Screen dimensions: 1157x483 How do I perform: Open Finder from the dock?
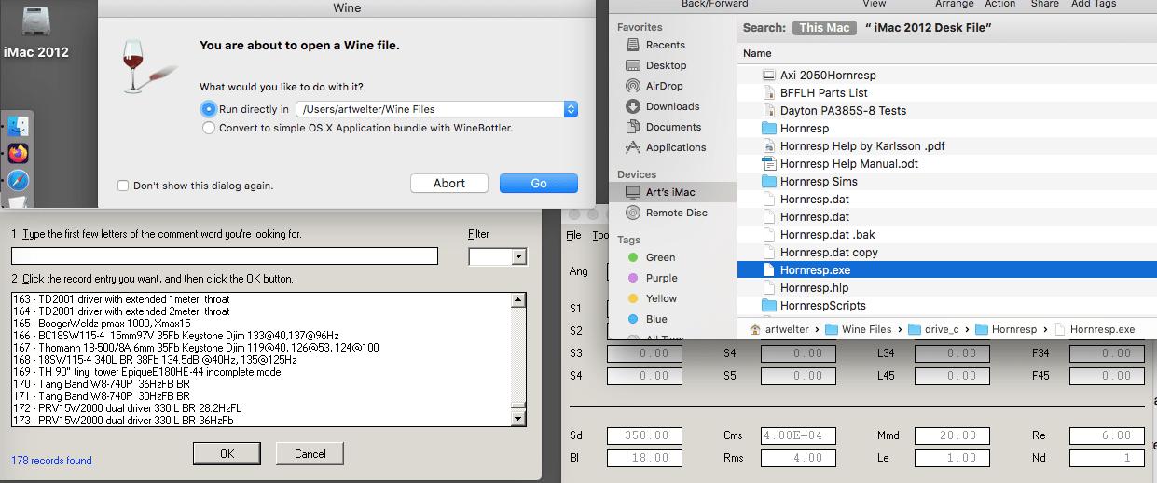tap(19, 125)
